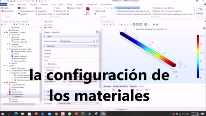206x116 pixels.
Task: Take a snapshot of the graphics window
Action: click(154, 24)
